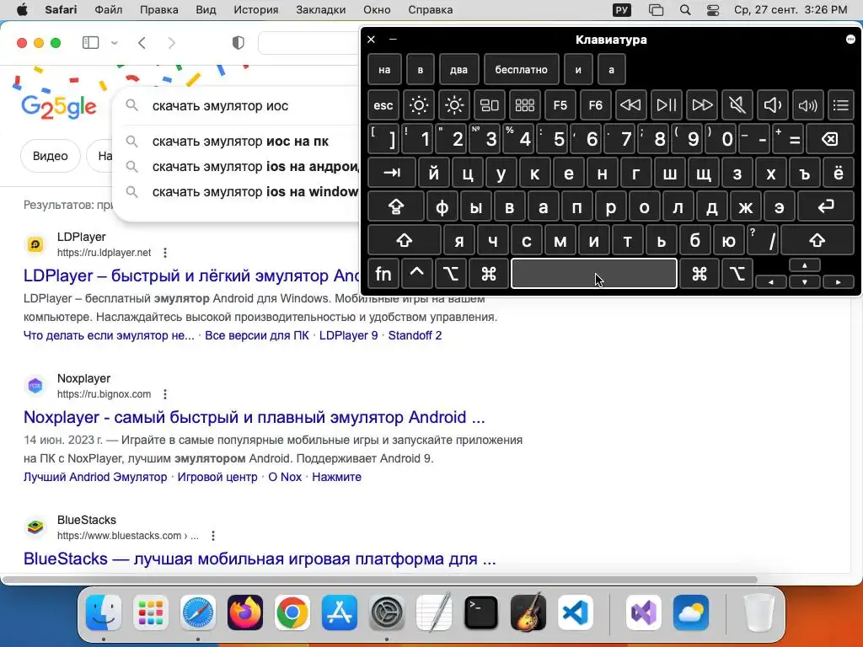Show the Safari sidebar
Viewport: 863px width, 647px height.
pyautogui.click(x=90, y=43)
